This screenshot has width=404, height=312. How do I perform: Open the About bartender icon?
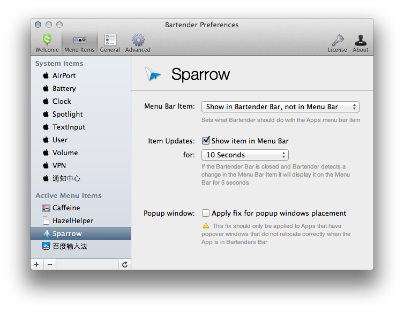pyautogui.click(x=360, y=40)
